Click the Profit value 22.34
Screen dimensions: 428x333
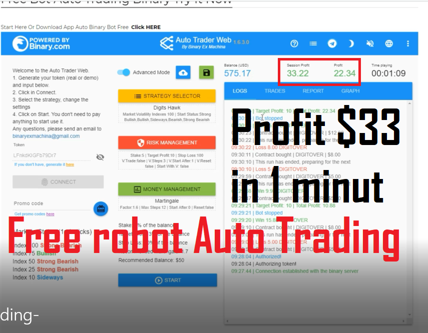[344, 73]
